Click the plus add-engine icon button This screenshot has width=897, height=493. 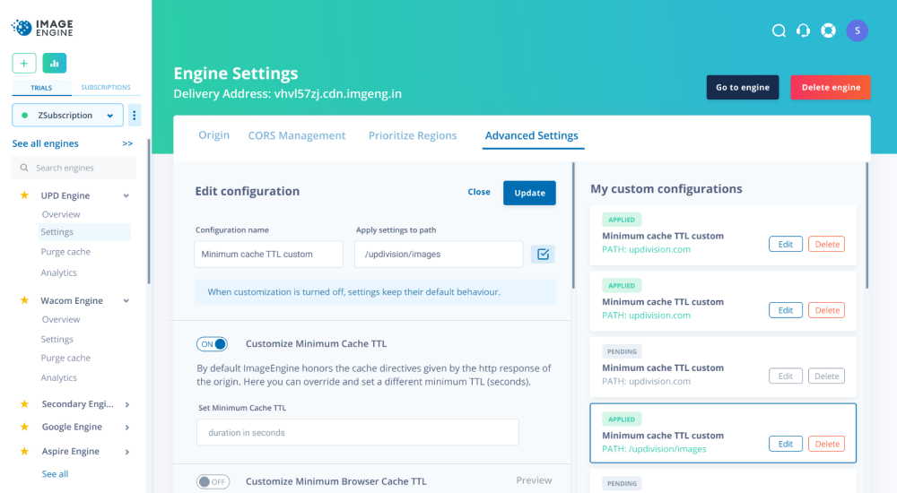click(x=24, y=63)
